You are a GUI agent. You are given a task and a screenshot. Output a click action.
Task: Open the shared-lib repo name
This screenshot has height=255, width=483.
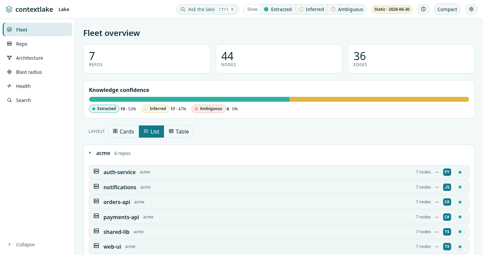tap(116, 232)
